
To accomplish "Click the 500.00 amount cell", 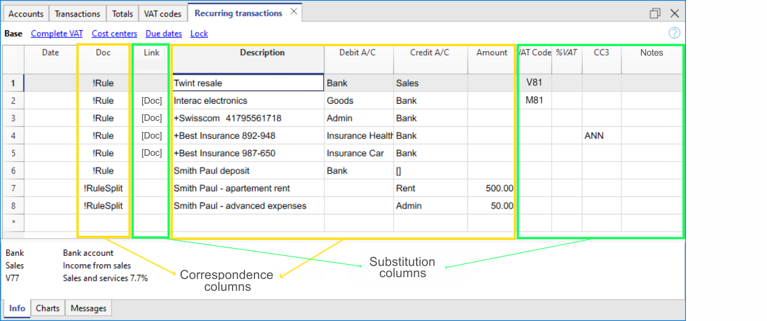I will [491, 188].
